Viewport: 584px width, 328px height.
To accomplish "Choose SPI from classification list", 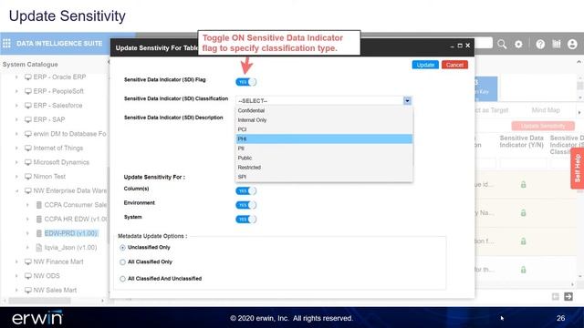I will coord(324,177).
